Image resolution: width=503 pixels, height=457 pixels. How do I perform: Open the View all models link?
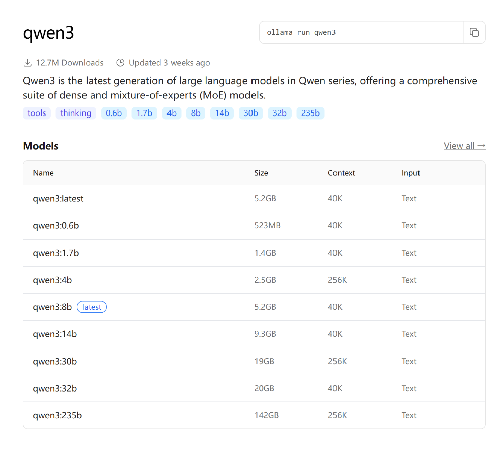tap(464, 146)
